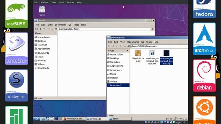Select the windows_command_prompt.zip file
Viewport: 221px width, 124px height.
tap(166, 58)
